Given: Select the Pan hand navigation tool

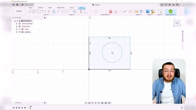Looking at the screenshot, I should coord(92,103).
